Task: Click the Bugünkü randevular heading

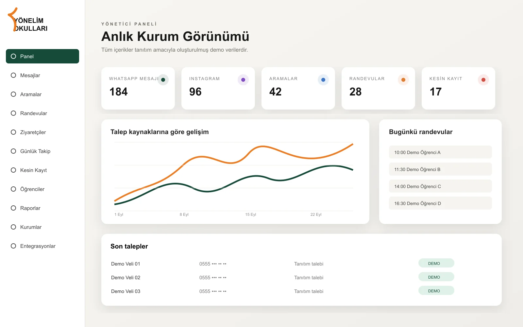Action: (421, 132)
